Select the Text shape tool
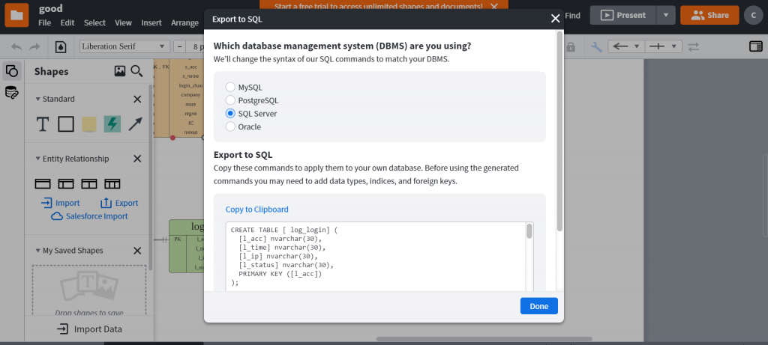The height and width of the screenshot is (345, 768). click(x=43, y=124)
